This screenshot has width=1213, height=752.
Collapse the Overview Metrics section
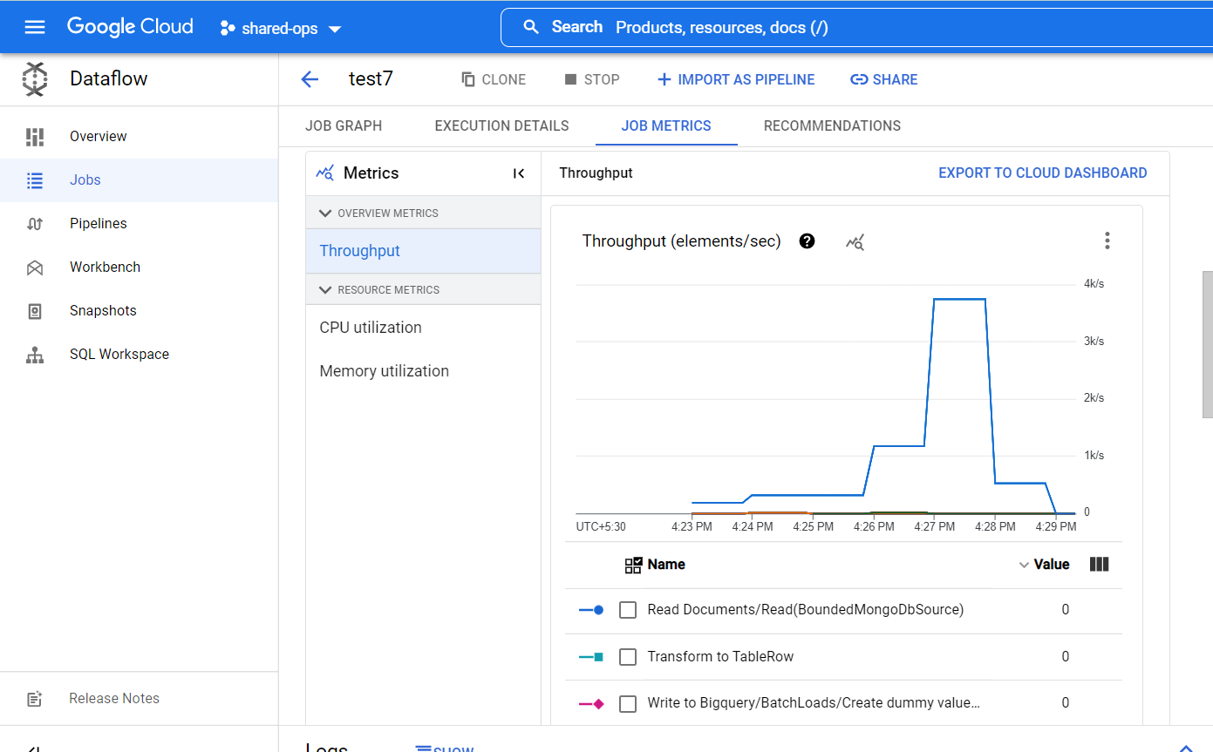pos(326,213)
